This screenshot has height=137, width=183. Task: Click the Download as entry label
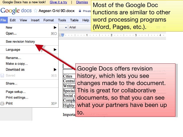[x=15, y=70]
